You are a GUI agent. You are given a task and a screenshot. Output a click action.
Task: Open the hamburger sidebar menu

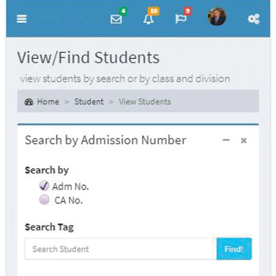pos(22,19)
